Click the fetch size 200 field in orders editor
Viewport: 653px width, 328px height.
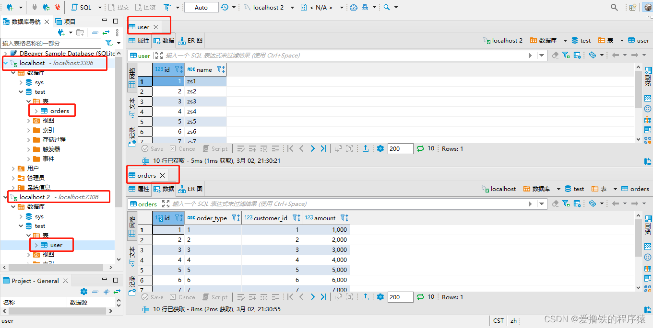tap(400, 297)
